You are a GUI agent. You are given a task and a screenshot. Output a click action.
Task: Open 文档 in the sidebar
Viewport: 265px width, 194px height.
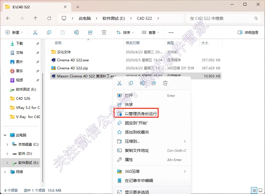click(19, 53)
